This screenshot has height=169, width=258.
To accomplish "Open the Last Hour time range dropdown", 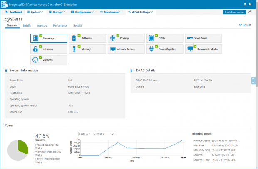I will (x=87, y=134).
